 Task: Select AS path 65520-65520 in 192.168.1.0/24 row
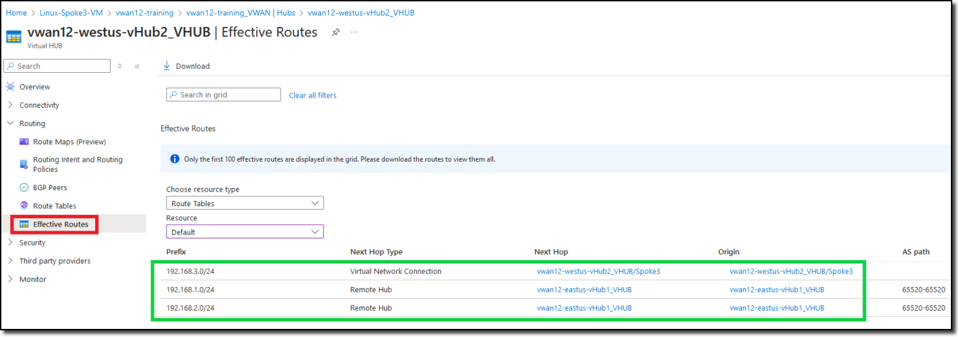pos(923,290)
